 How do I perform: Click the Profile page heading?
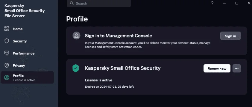point(77,19)
